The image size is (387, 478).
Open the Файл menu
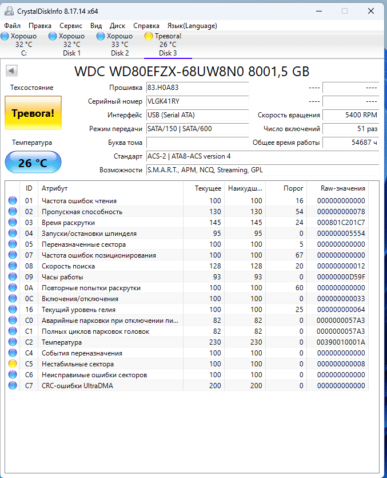pos(12,26)
